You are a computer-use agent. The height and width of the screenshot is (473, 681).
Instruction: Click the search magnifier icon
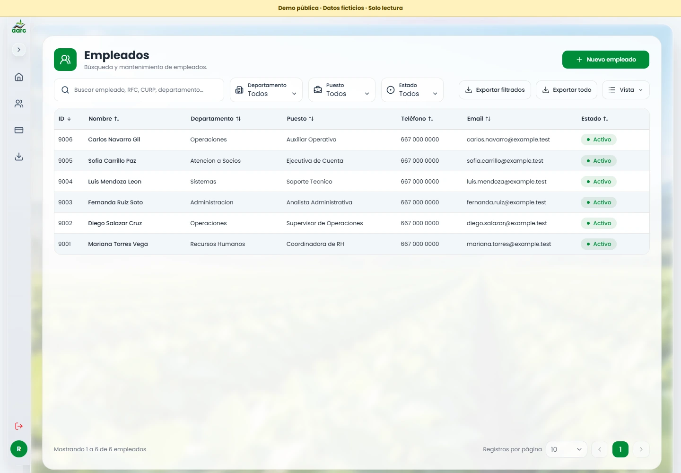coord(65,90)
